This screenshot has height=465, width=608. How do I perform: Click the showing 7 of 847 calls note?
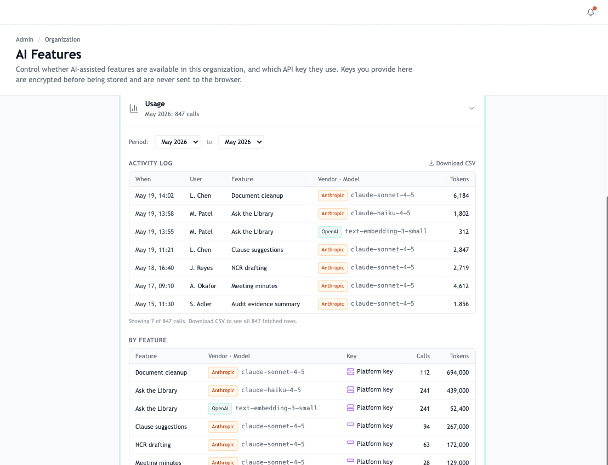pyautogui.click(x=213, y=322)
